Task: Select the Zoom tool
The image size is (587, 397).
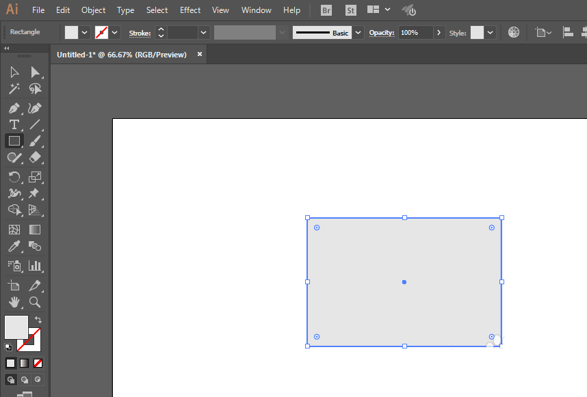Action: (x=35, y=302)
